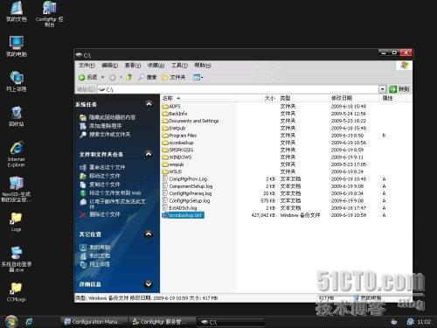The width and height of the screenshot is (437, 328).
Task: Select the BackInfo folder
Action: click(x=175, y=114)
